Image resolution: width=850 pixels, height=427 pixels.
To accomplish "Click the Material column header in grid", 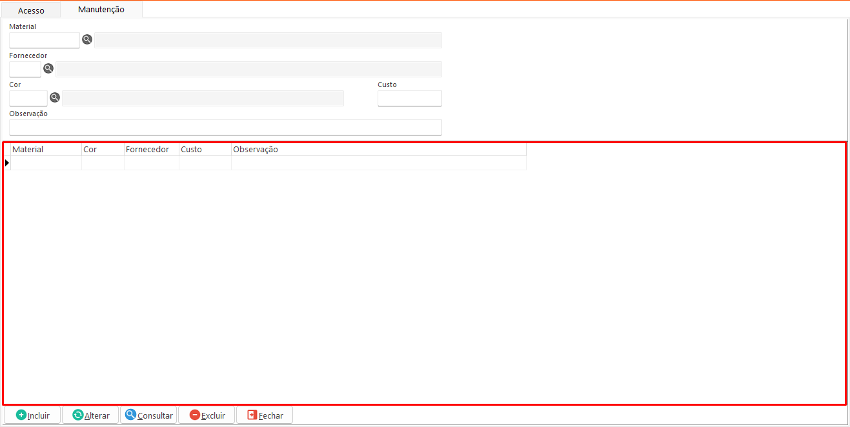I will 46,150.
